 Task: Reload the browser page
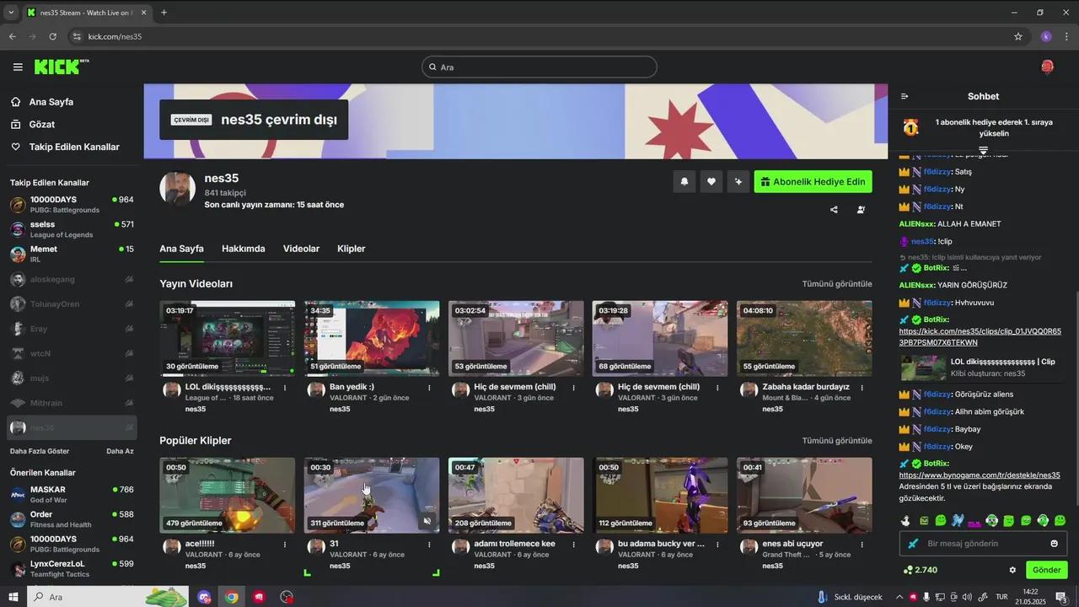[x=52, y=36]
